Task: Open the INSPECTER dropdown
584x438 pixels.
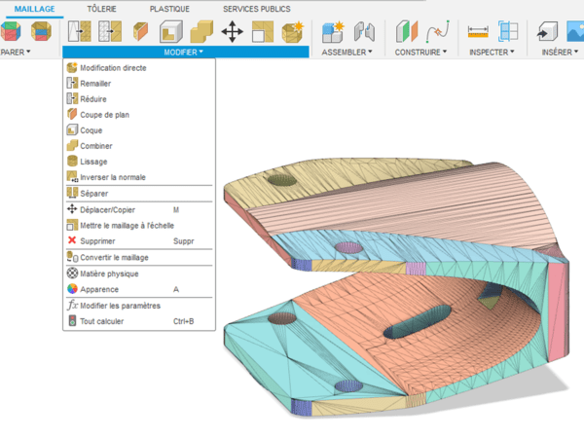Action: [x=492, y=52]
